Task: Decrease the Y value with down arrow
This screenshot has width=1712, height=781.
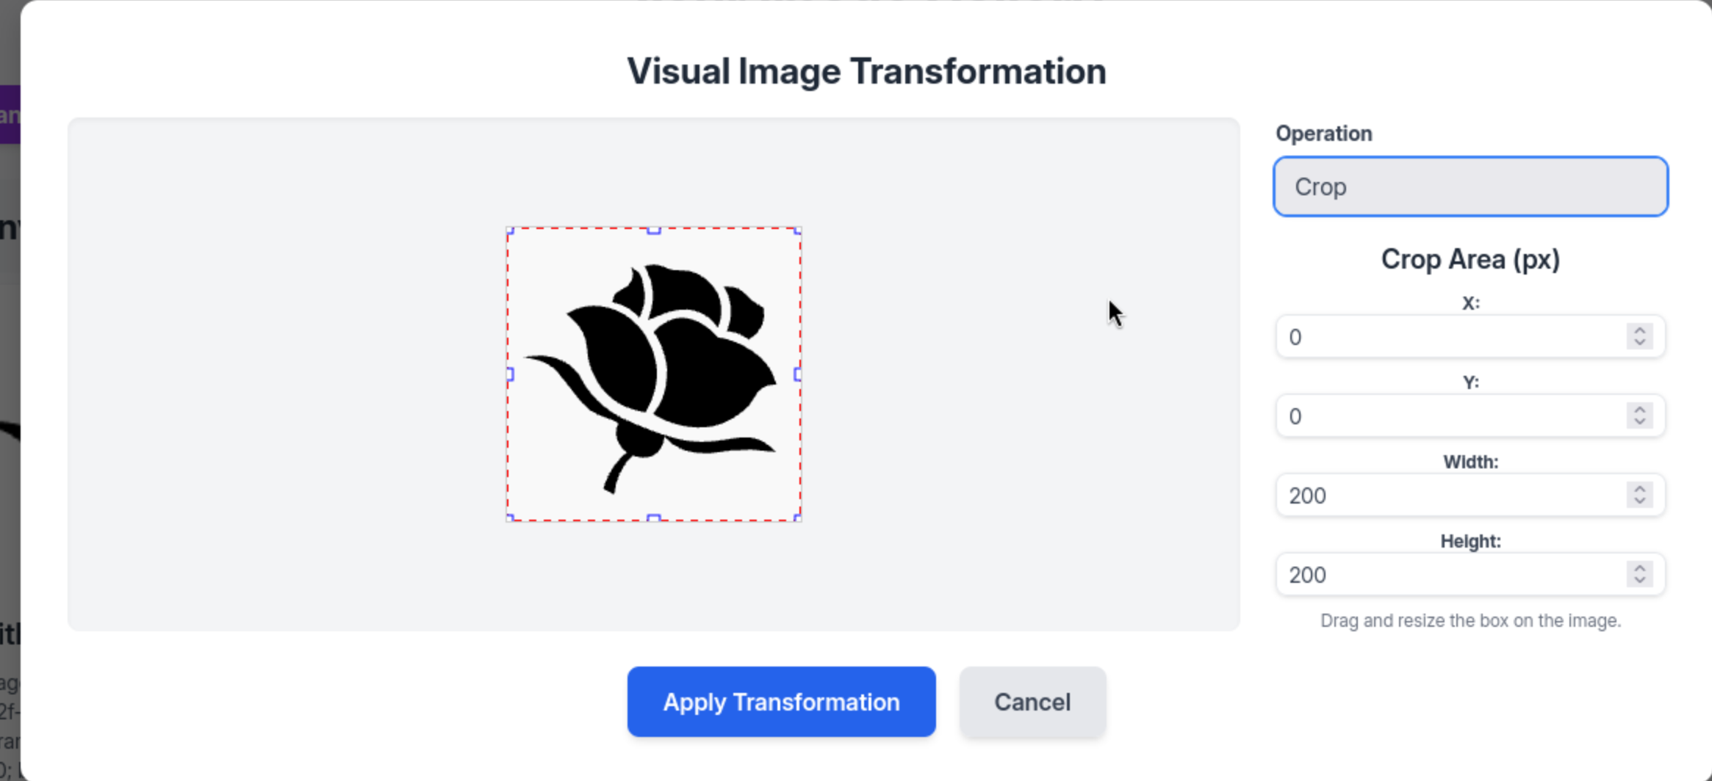Action: 1639,423
